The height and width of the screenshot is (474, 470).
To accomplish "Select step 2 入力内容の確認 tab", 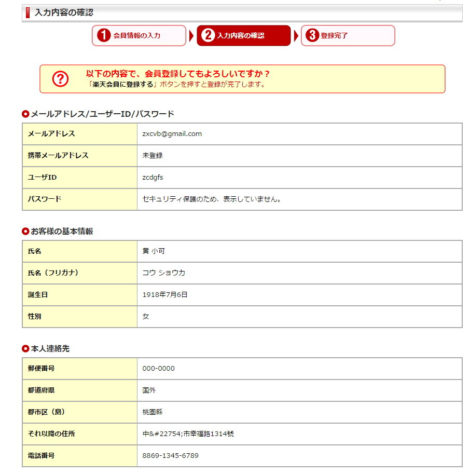I will [243, 36].
